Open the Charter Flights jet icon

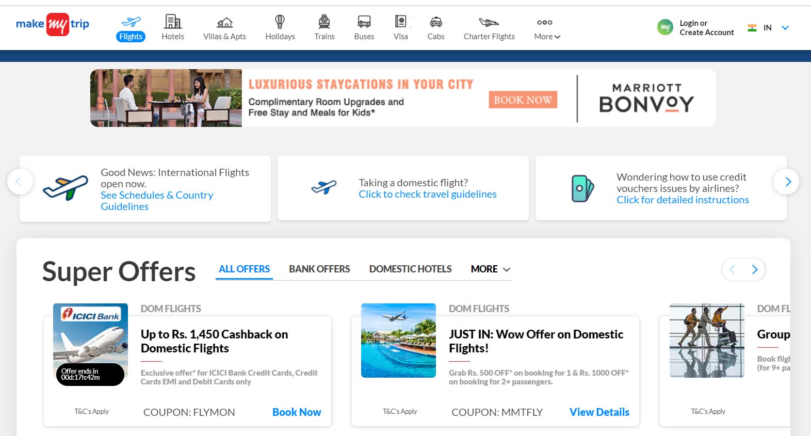(x=489, y=22)
